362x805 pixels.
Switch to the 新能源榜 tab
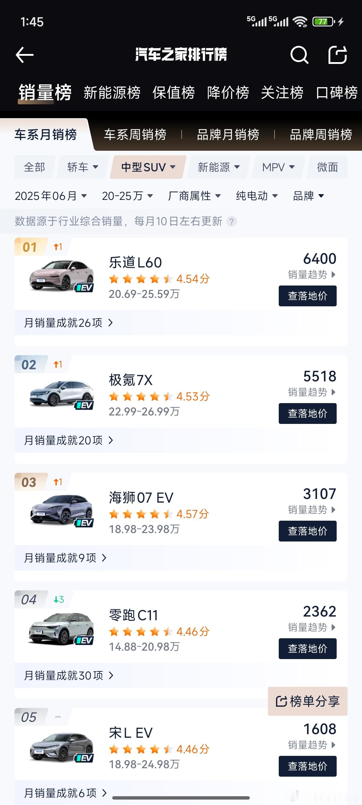click(x=112, y=93)
